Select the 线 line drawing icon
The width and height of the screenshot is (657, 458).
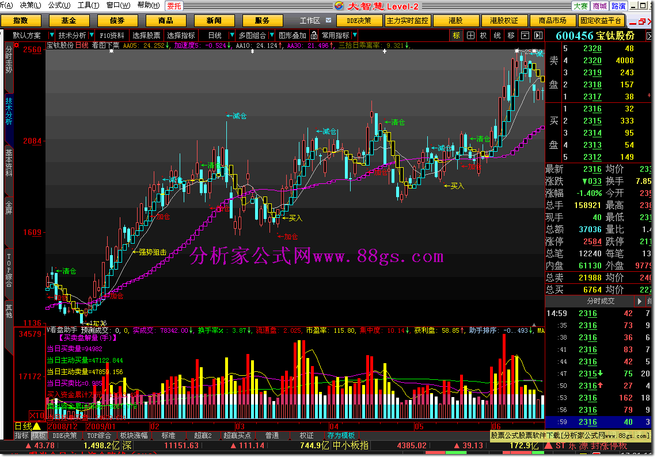[x=498, y=36]
